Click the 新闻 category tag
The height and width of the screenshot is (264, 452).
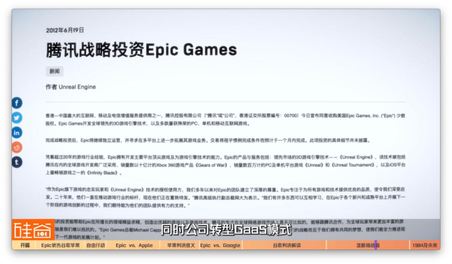[x=54, y=71]
